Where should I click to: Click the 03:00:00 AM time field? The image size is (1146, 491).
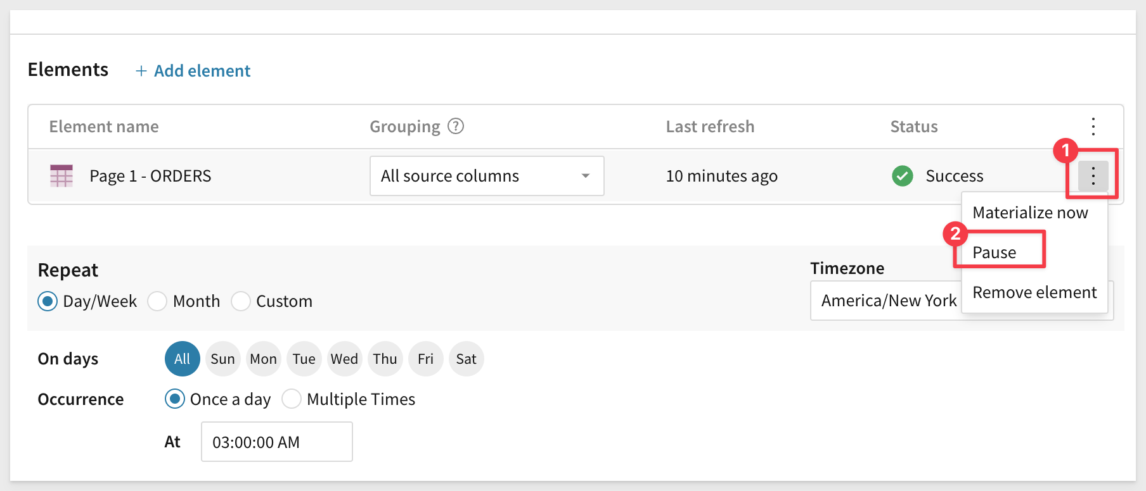tap(277, 442)
